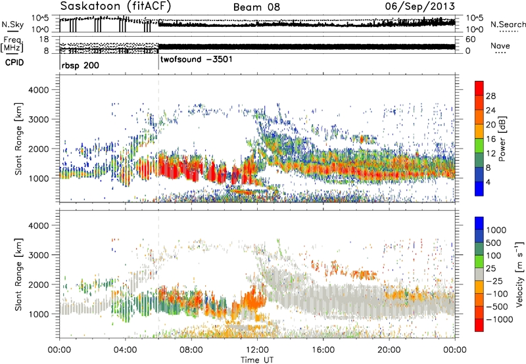Click the 'Freq. [MHz]' axis label

(x=12, y=44)
